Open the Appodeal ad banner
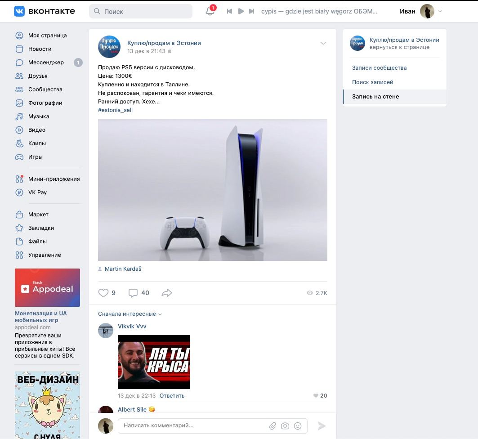478x439 pixels. (47, 287)
